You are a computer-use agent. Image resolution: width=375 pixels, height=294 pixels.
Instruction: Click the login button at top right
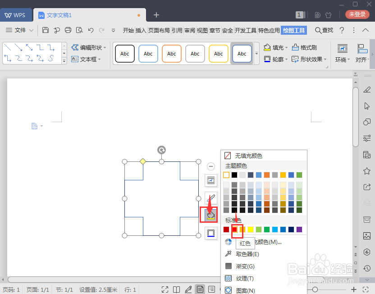pyautogui.click(x=357, y=14)
